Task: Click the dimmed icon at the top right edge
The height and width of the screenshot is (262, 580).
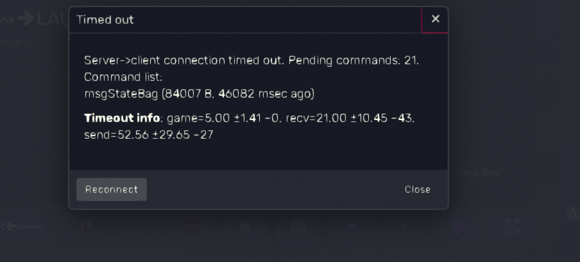Action: [572, 214]
